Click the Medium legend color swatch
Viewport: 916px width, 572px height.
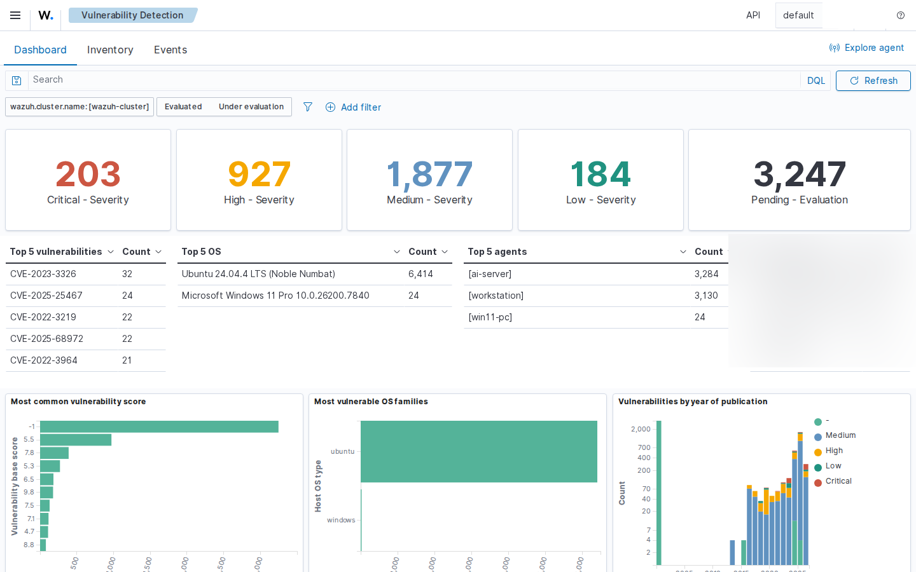(818, 437)
